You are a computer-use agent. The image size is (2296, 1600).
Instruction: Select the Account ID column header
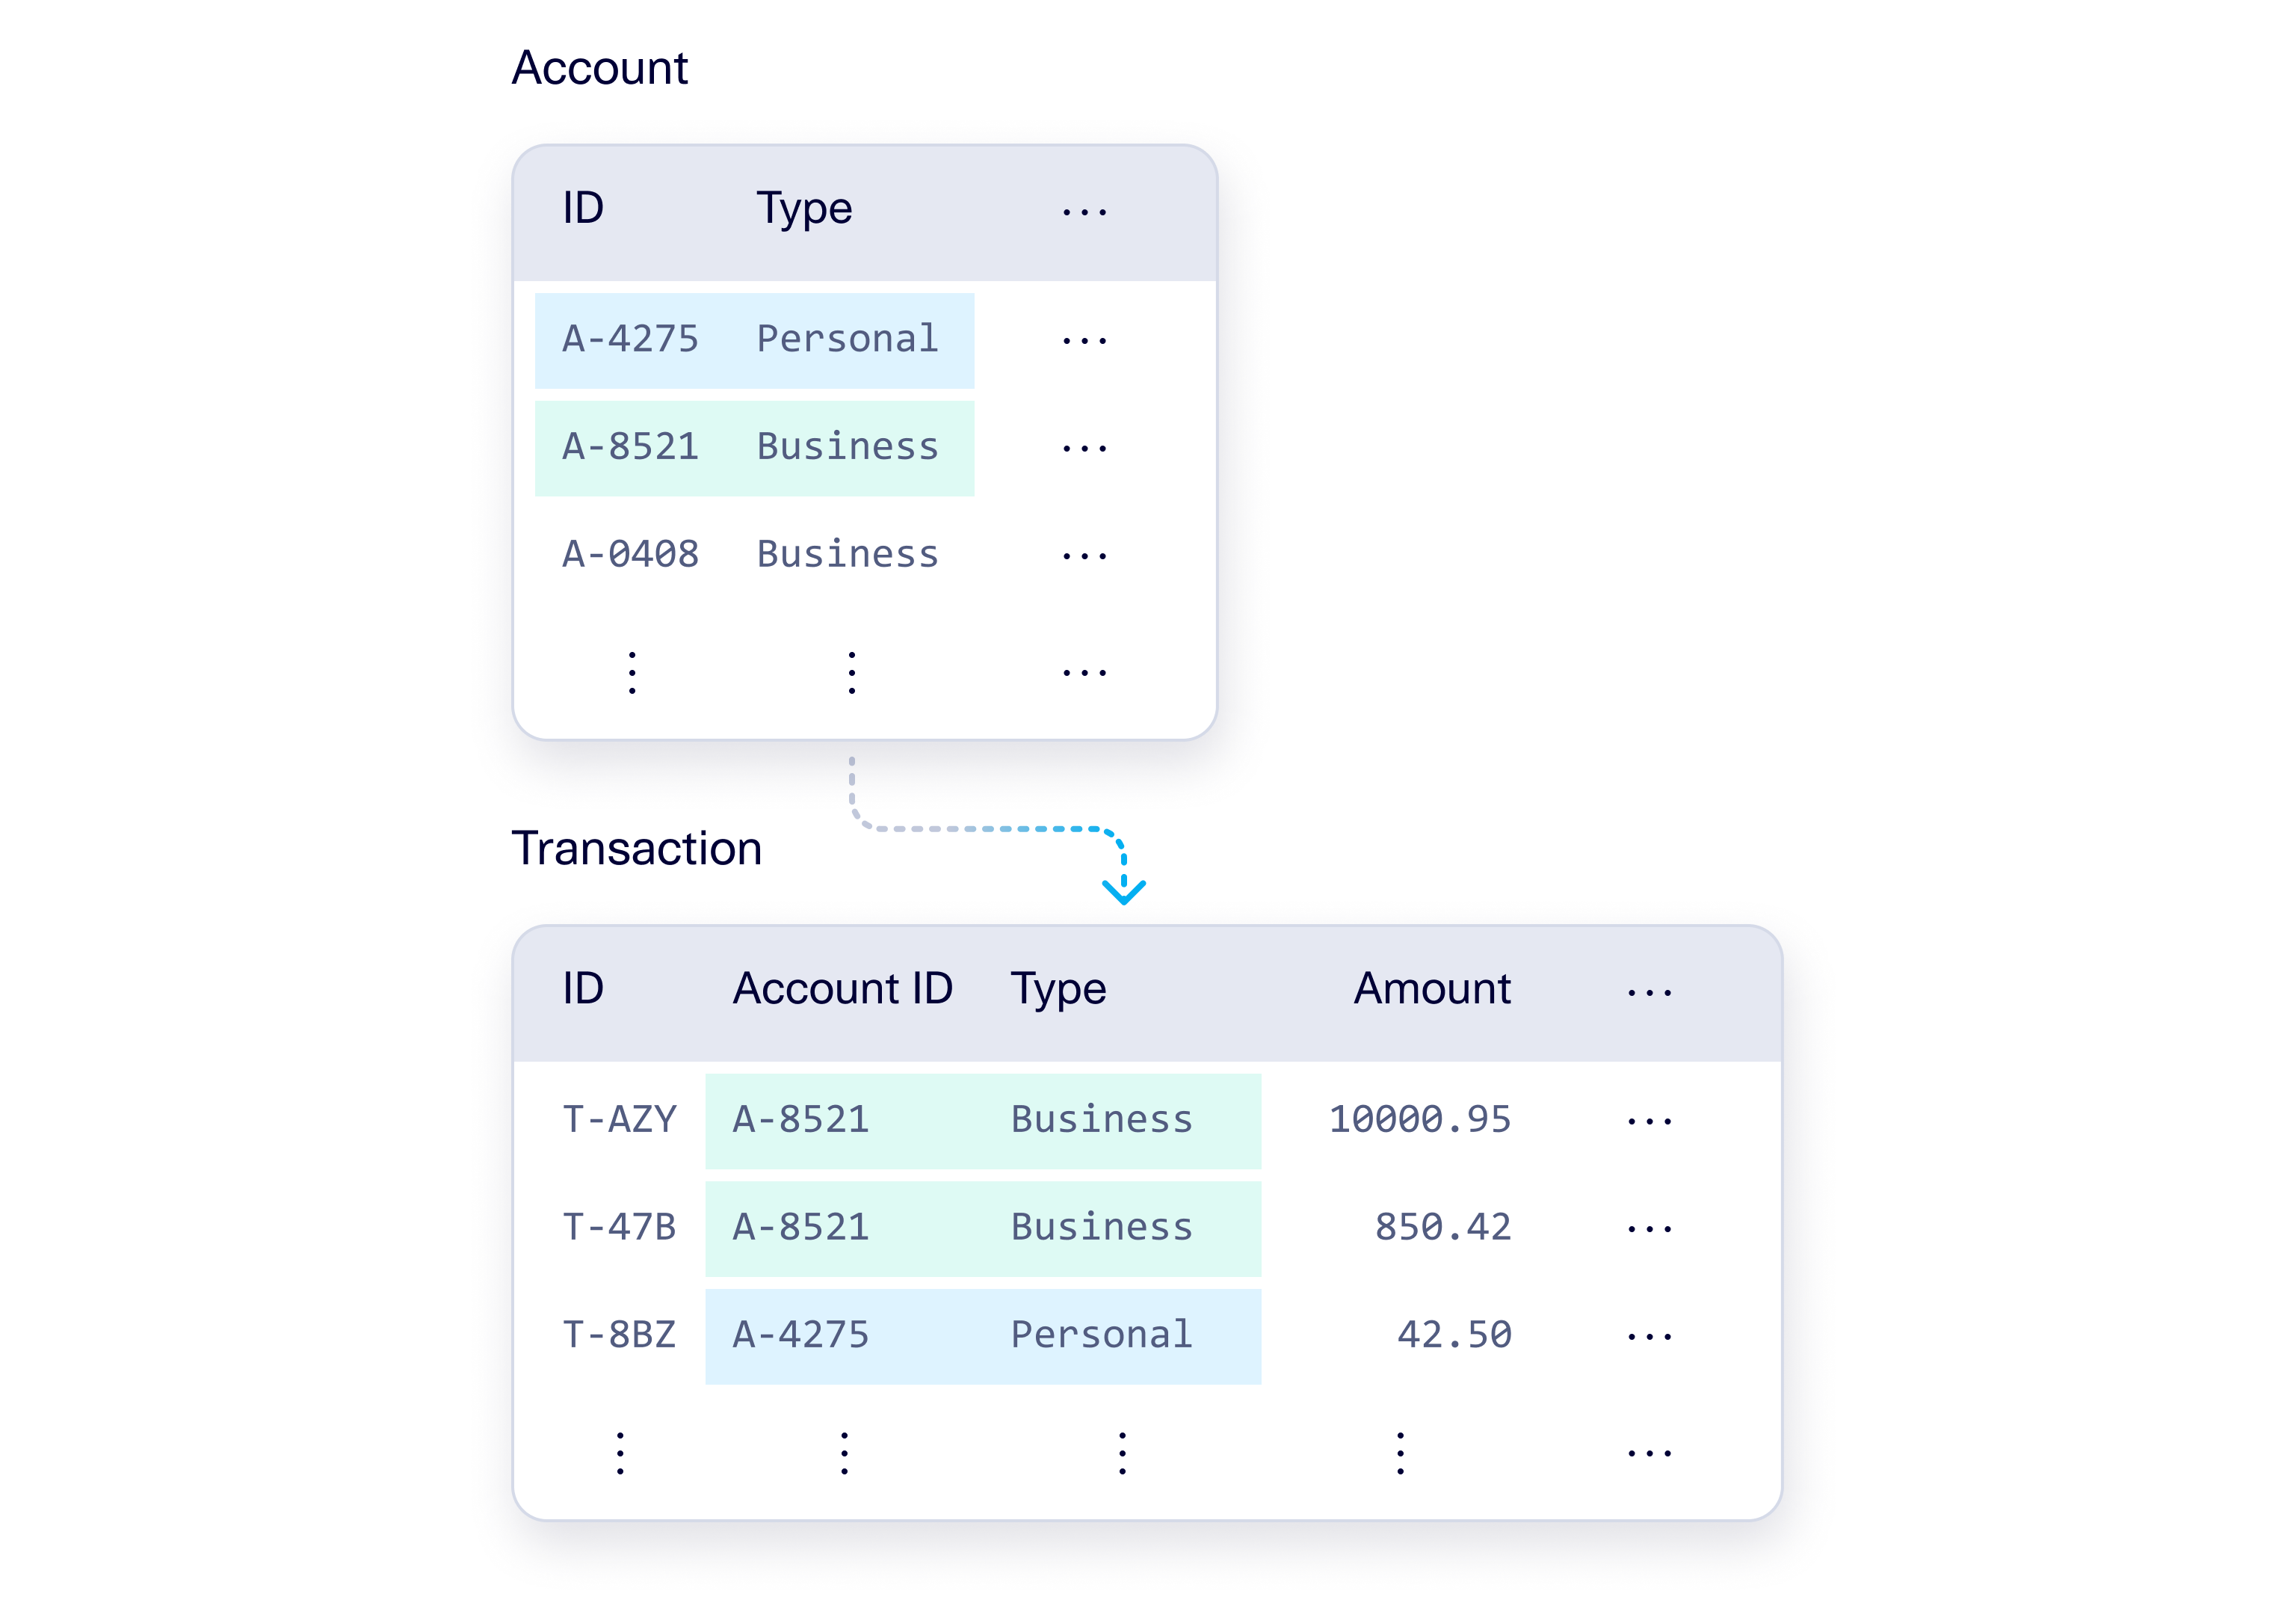coord(842,988)
